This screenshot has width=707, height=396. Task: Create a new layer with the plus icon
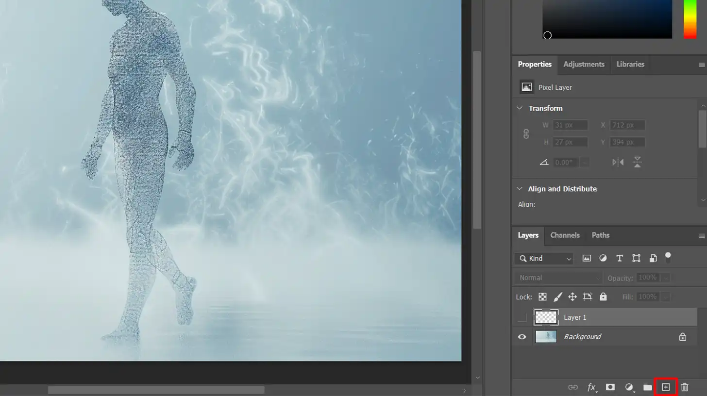(666, 387)
